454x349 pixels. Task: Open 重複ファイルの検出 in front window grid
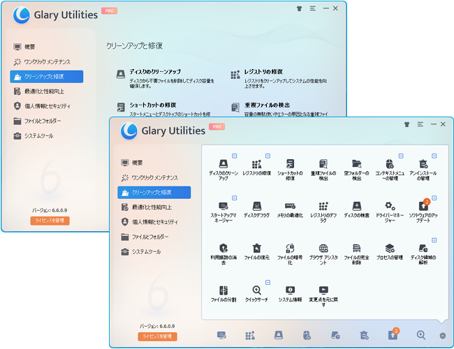tap(323, 170)
